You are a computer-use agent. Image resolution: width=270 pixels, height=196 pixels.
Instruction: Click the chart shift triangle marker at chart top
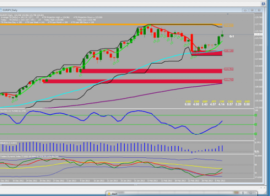pos(228,14)
